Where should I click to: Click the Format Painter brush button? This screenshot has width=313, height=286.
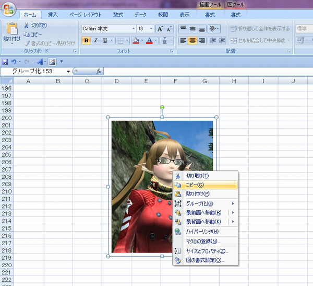coord(50,43)
